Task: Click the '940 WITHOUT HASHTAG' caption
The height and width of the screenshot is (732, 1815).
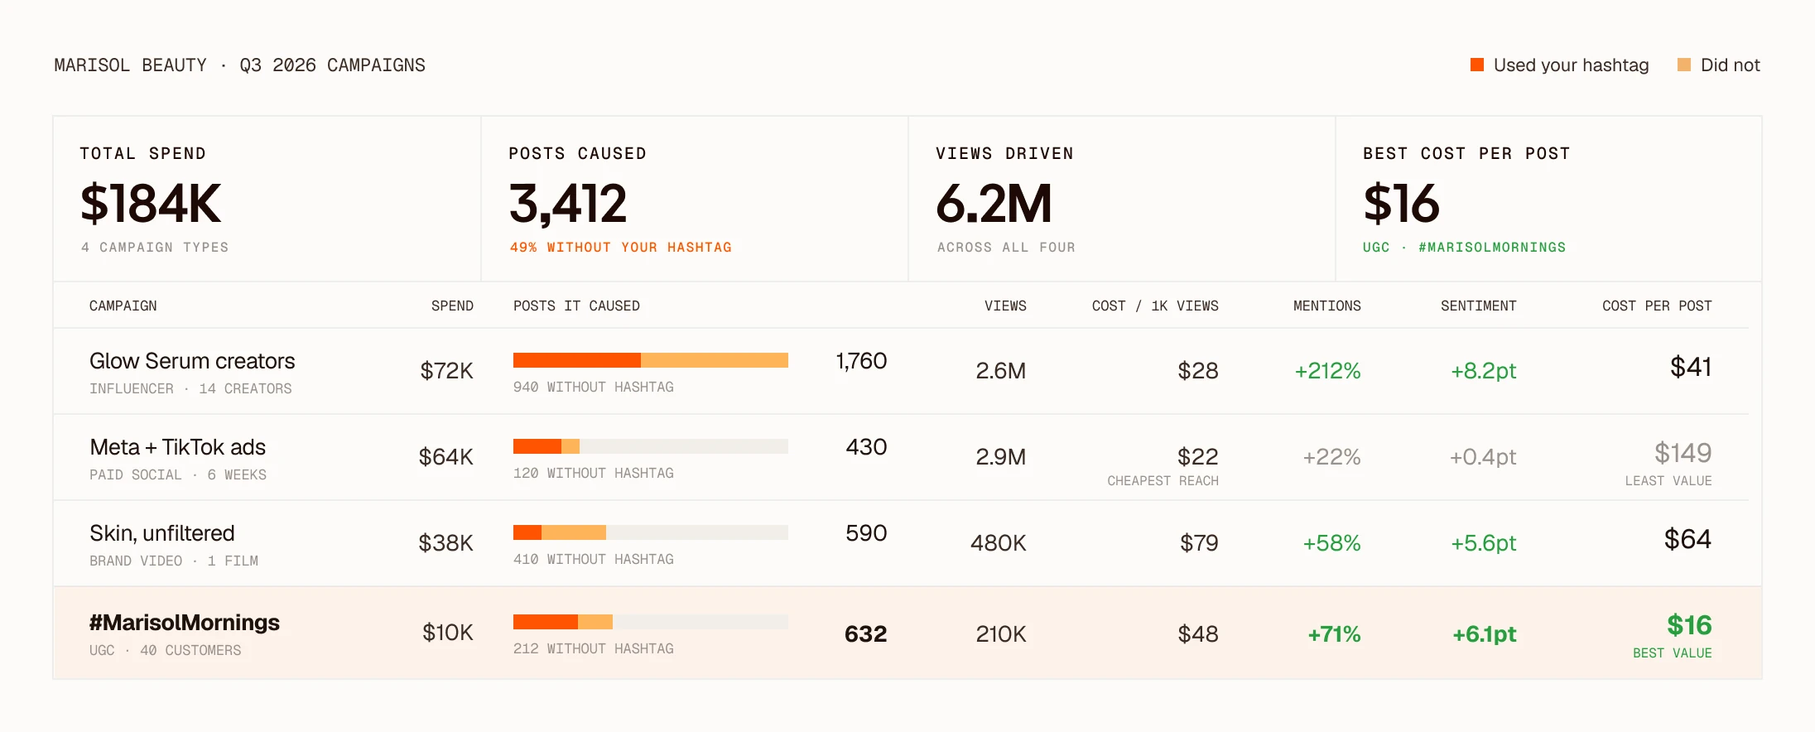Action: point(593,387)
